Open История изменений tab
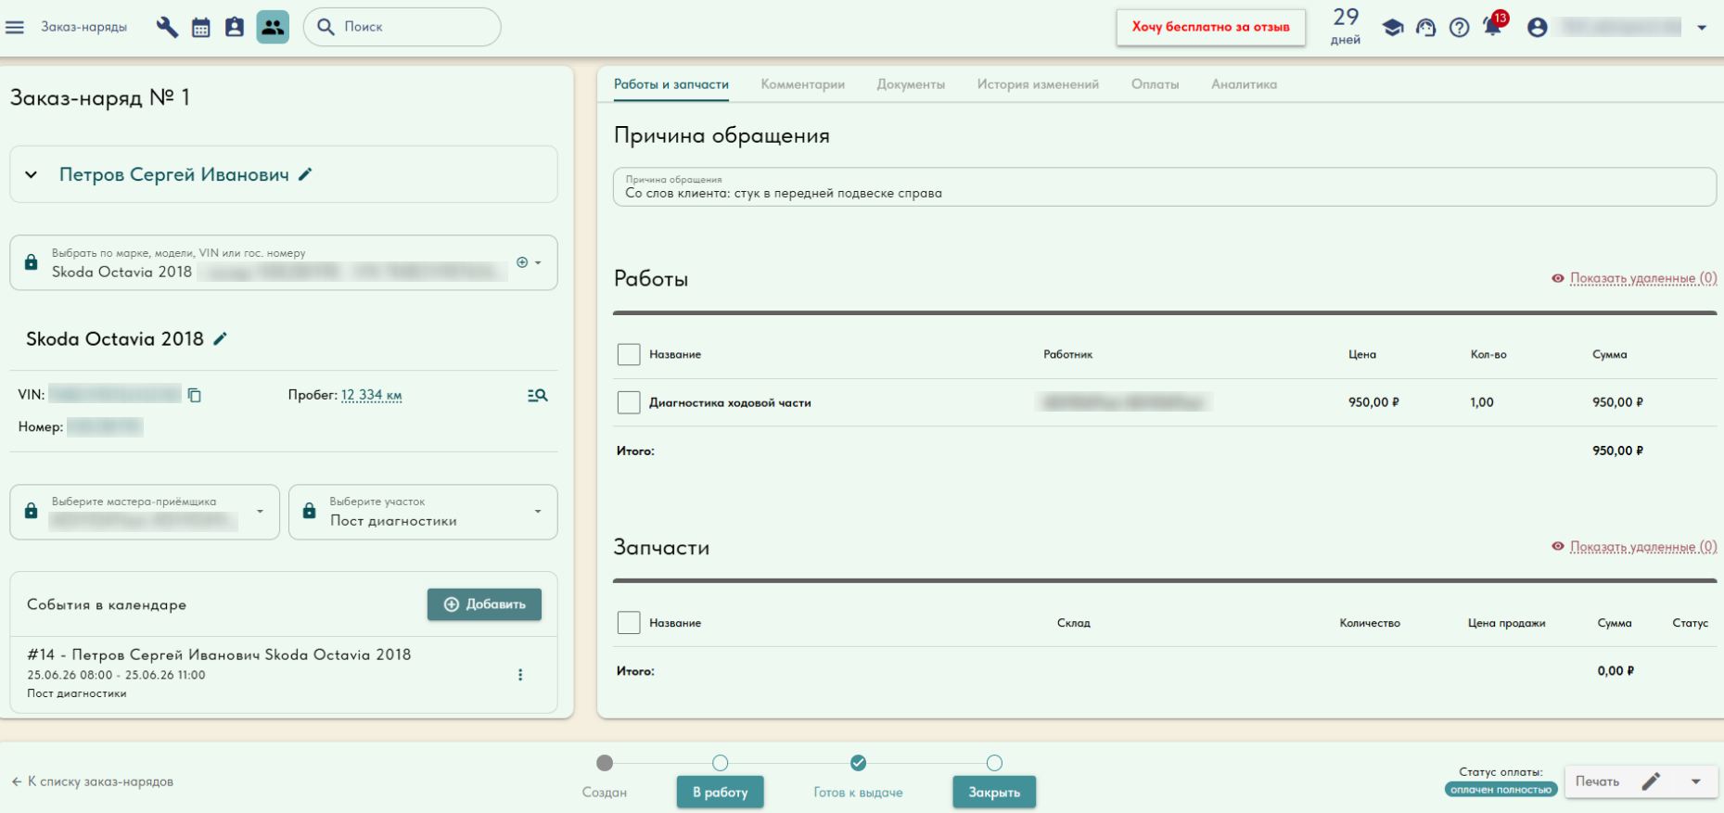The image size is (1724, 813). tap(1038, 84)
